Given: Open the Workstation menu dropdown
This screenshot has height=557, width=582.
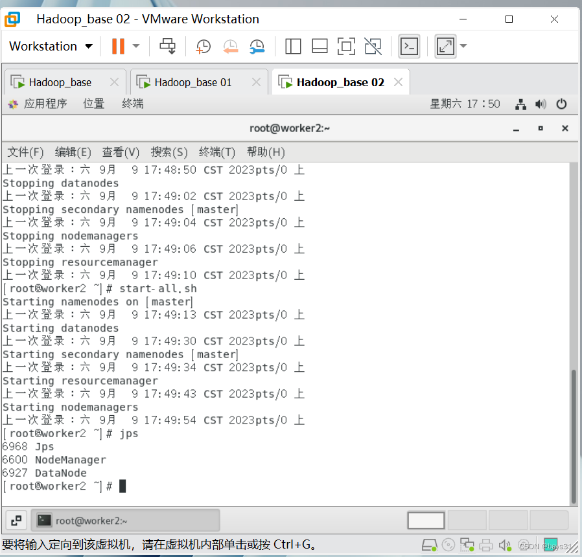Looking at the screenshot, I should (51, 47).
